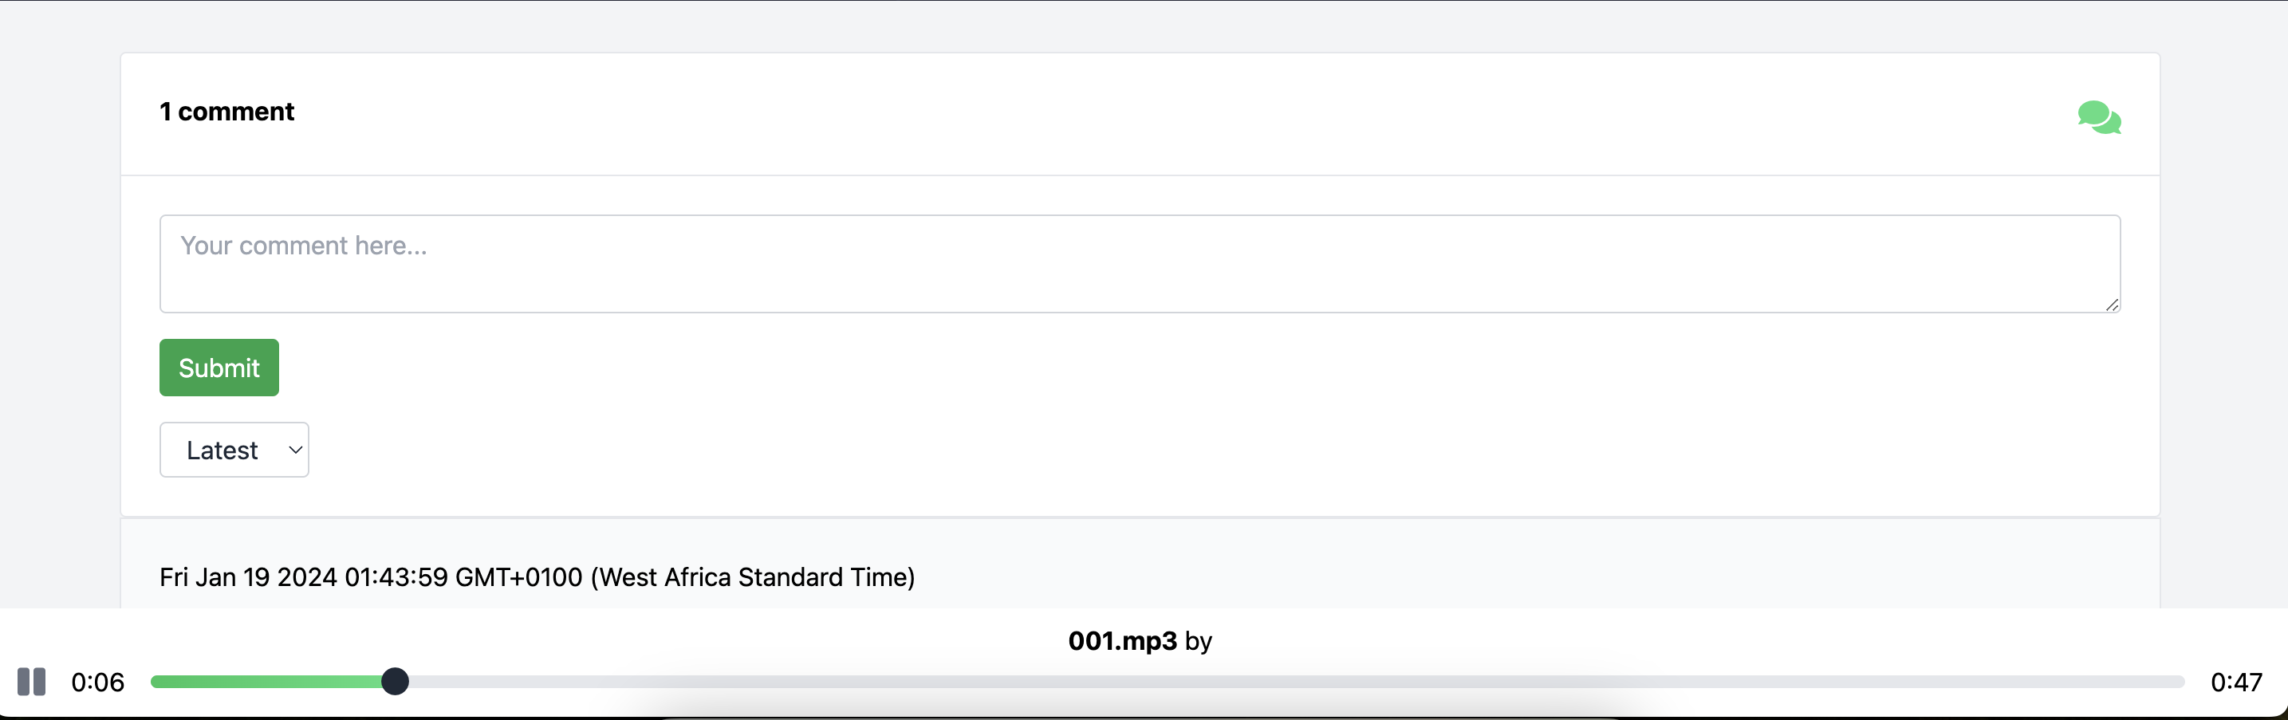Screen dimensions: 2288x720
Task: Click the Fri Jan 19 2024 comment timestamp
Action: 537,577
